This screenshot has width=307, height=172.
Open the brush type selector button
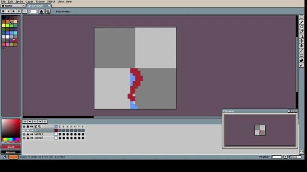tap(24, 11)
